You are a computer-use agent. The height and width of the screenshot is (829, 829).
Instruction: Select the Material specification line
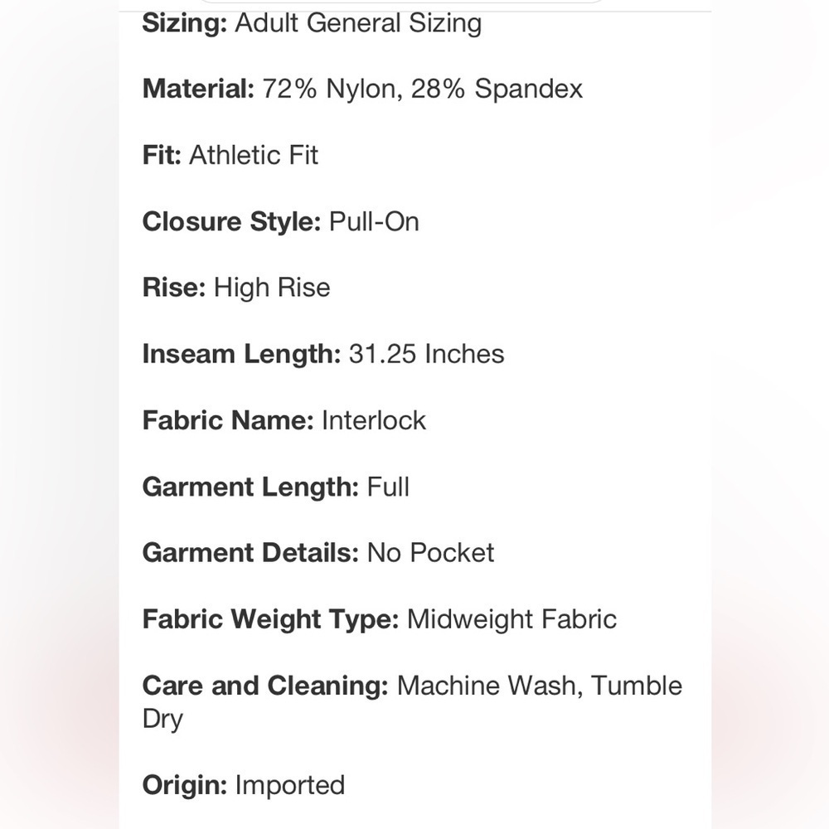tap(362, 89)
